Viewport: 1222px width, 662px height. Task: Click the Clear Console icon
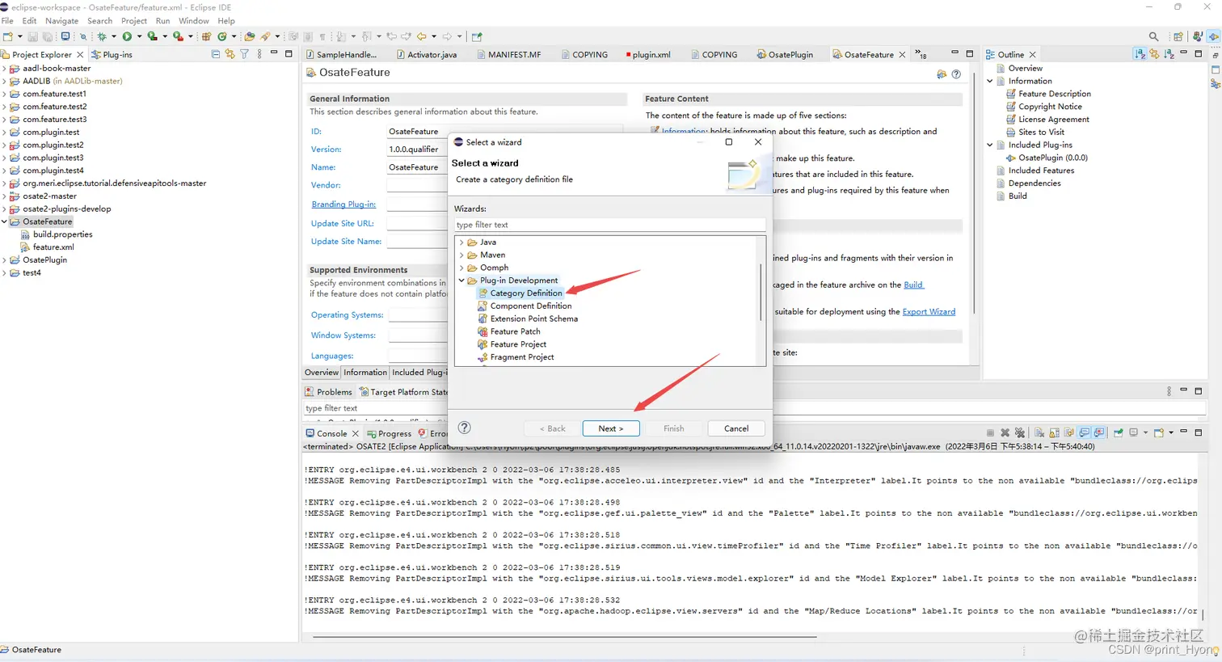coord(1039,432)
